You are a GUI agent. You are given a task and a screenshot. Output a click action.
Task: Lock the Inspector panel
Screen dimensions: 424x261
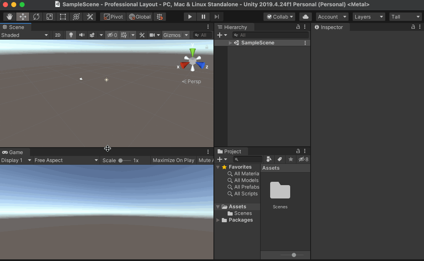[x=413, y=27]
